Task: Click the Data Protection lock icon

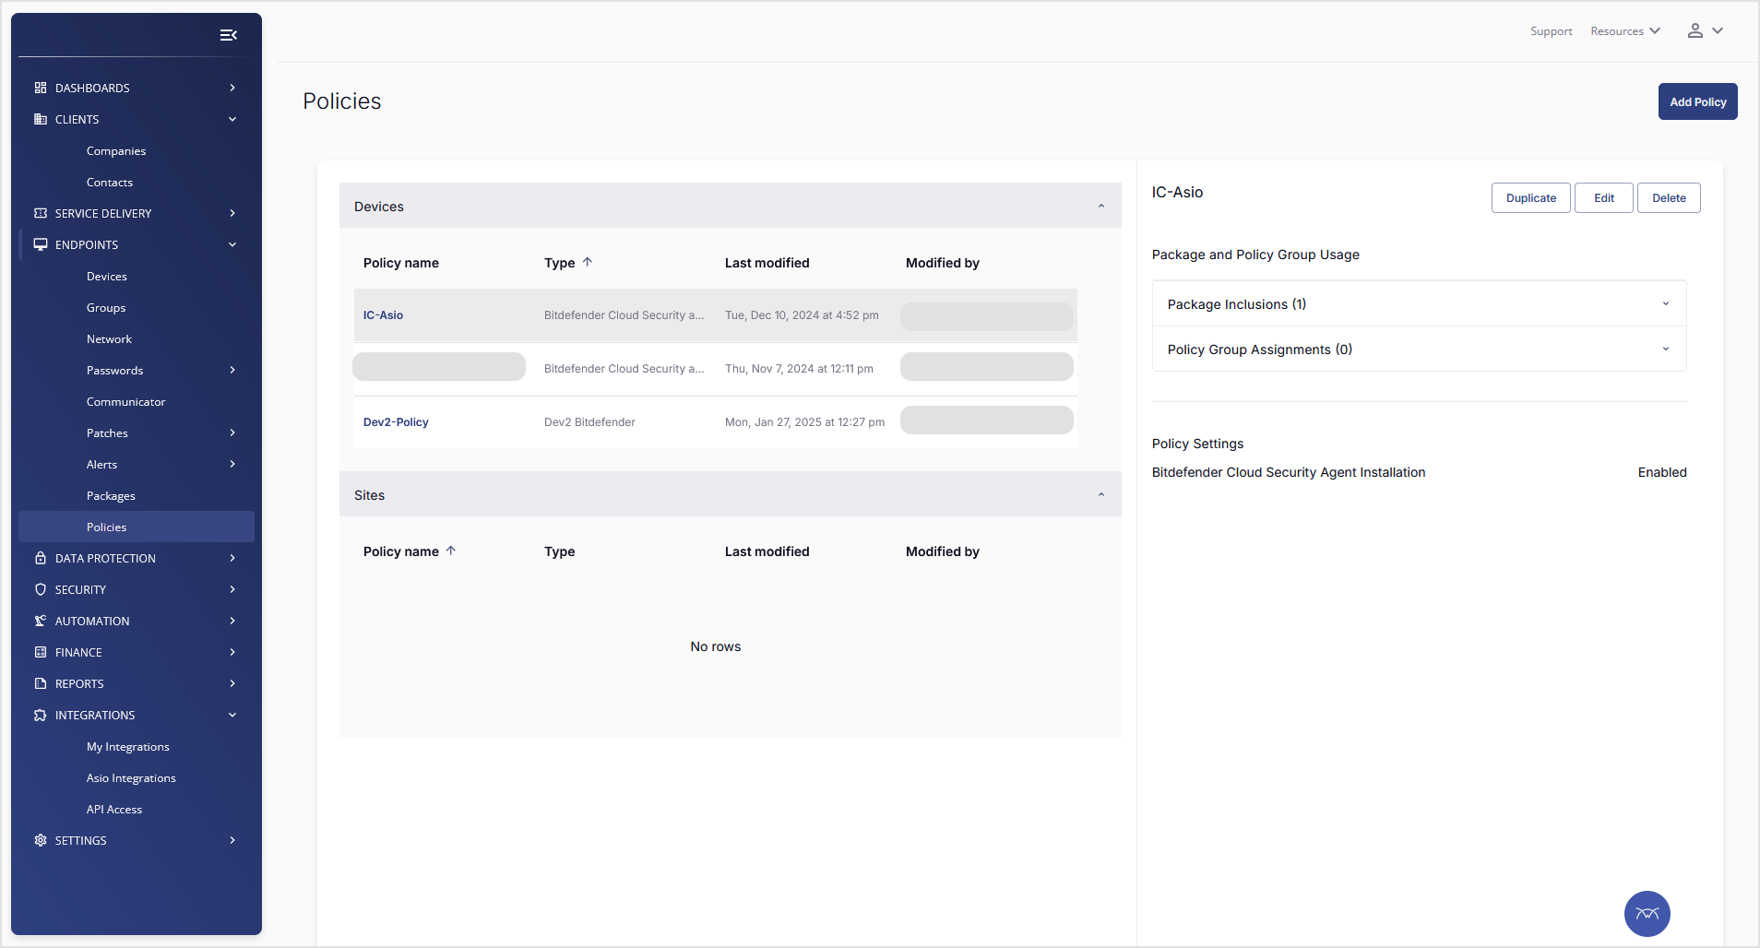Action: coord(41,558)
